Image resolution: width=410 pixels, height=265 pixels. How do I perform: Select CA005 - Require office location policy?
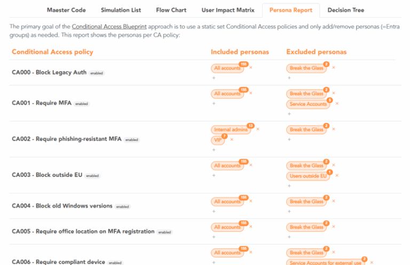point(83,231)
